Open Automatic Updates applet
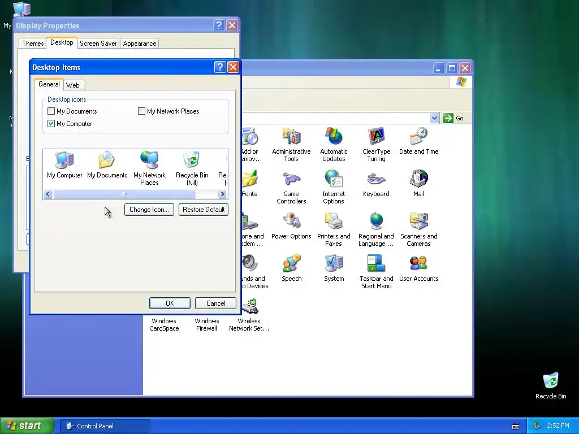The image size is (579, 434). [334, 144]
